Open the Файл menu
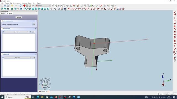 pos(2,3)
